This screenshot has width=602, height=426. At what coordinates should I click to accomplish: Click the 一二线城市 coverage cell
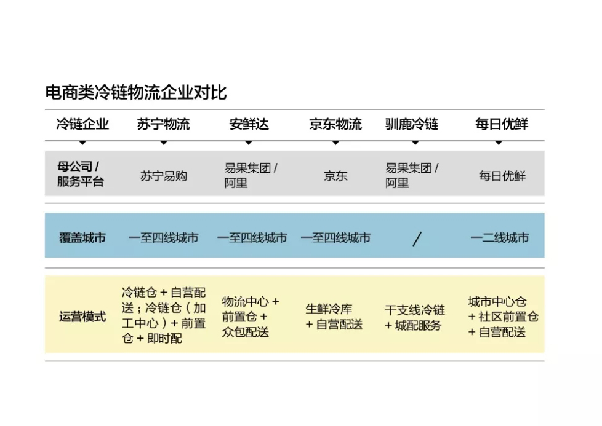(x=499, y=238)
